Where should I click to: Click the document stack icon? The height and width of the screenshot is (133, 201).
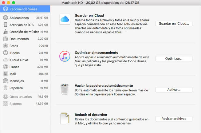coord(65,118)
